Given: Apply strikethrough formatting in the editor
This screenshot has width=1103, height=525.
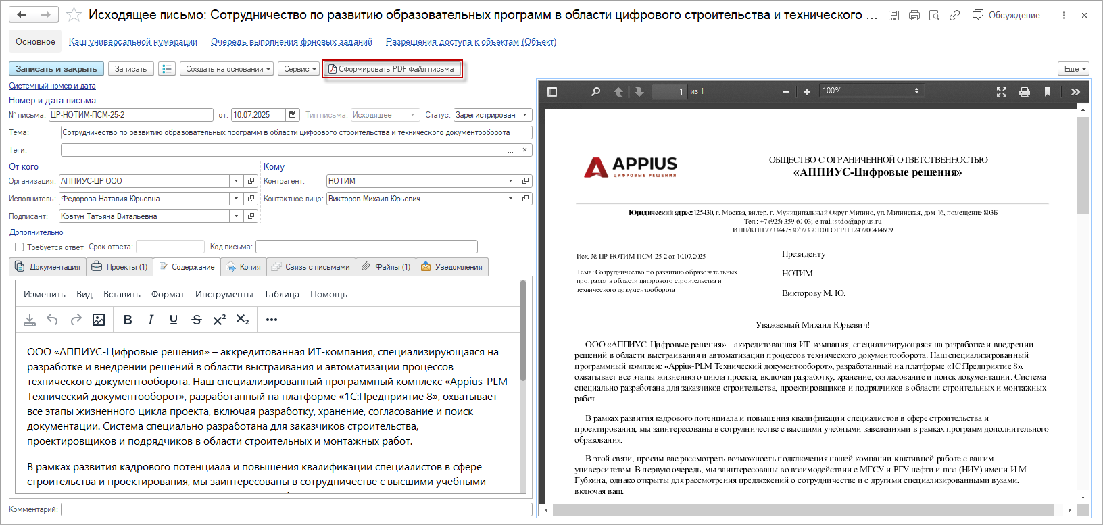Looking at the screenshot, I should [x=197, y=320].
